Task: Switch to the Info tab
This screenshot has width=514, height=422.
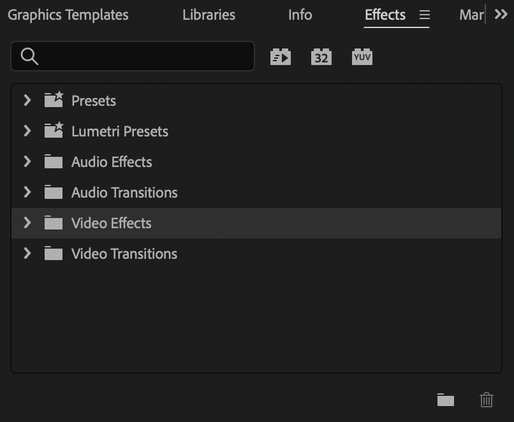Action: [x=300, y=15]
